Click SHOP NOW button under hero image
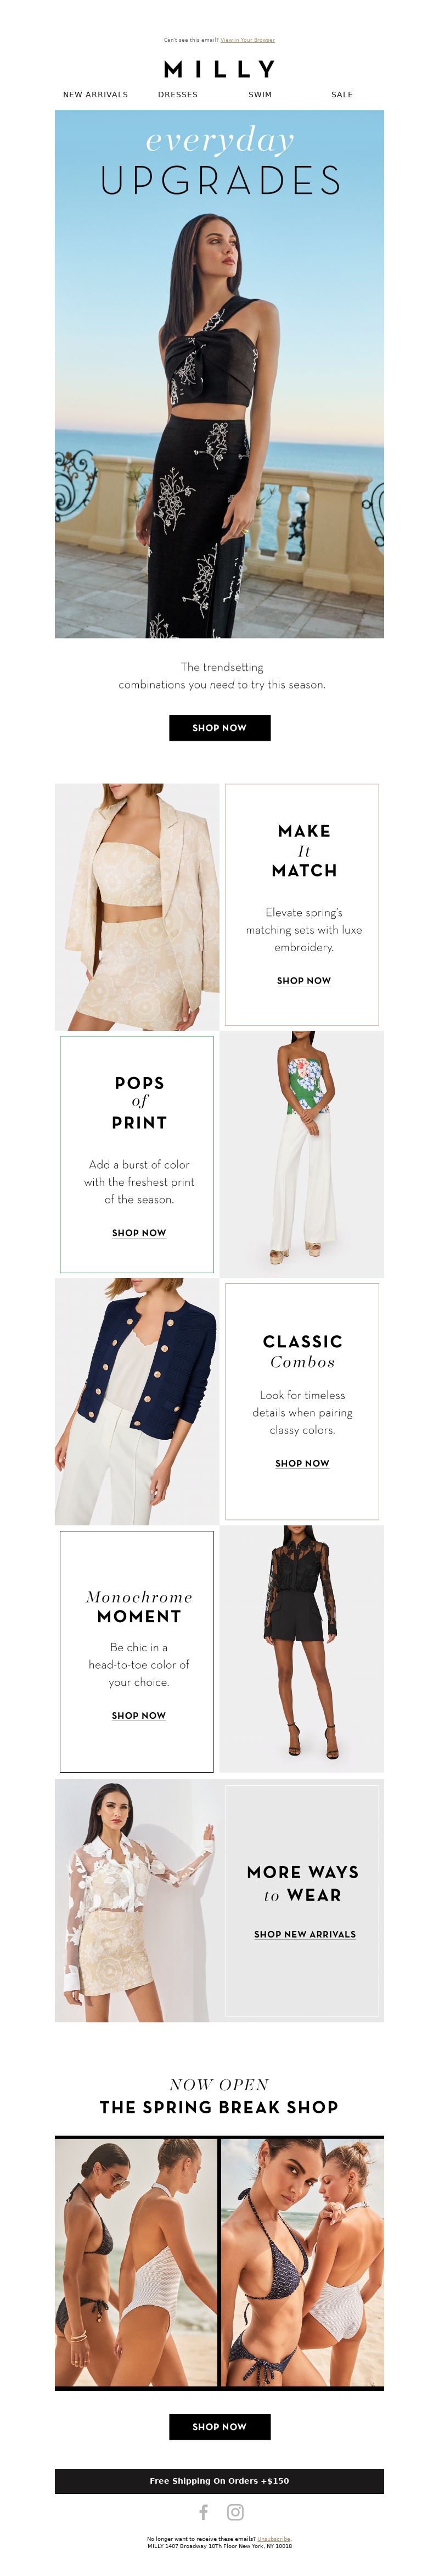 click(219, 727)
